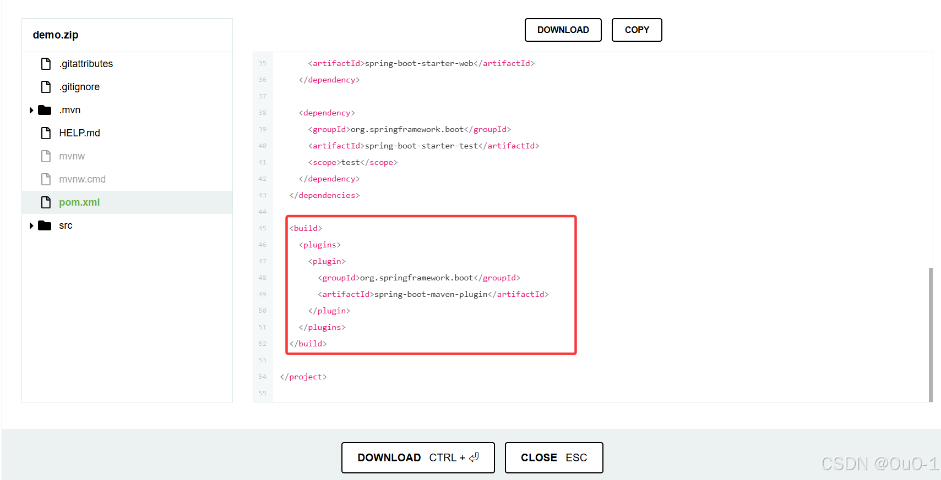The image size is (941, 480).
Task: Click the COPY button
Action: [x=637, y=30]
